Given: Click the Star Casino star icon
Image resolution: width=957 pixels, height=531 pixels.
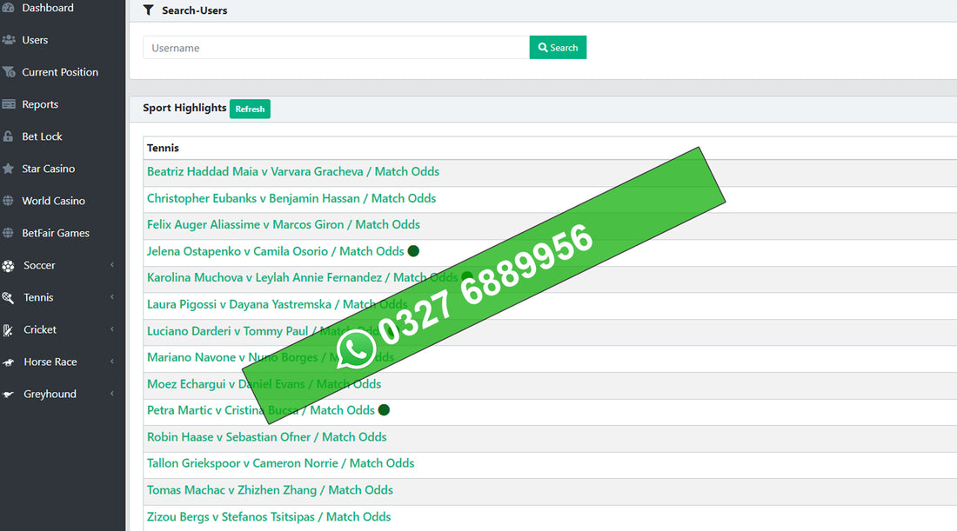Looking at the screenshot, I should [9, 169].
